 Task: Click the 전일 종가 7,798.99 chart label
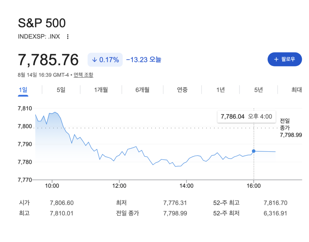pyautogui.click(x=291, y=128)
